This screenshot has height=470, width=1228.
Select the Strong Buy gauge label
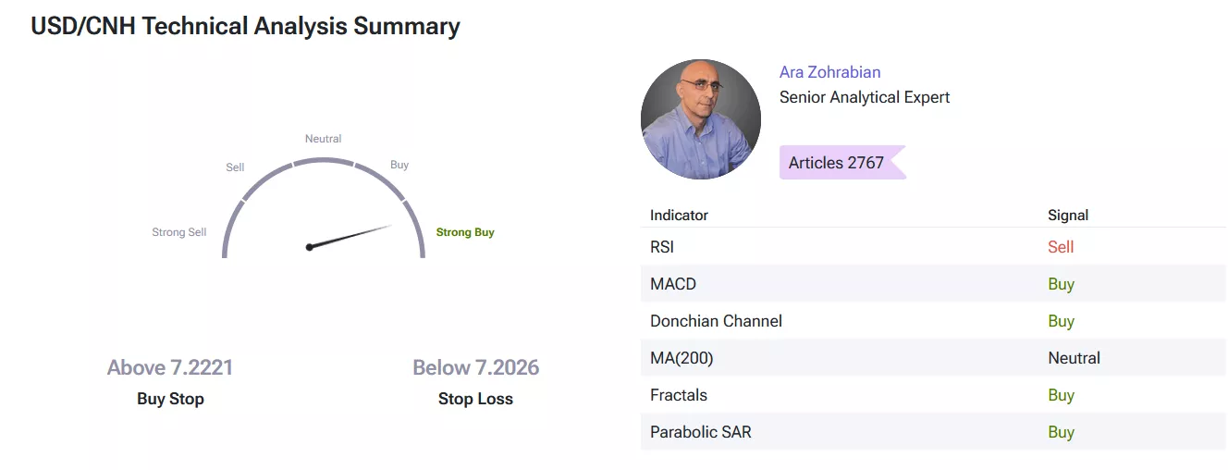465,232
